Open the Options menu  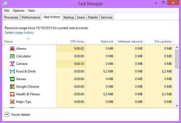tap(19, 11)
